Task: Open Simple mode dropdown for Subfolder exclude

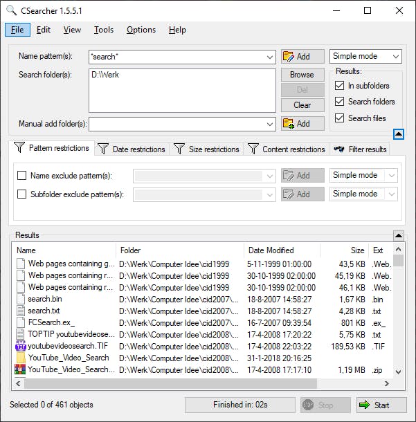Action: pos(392,194)
